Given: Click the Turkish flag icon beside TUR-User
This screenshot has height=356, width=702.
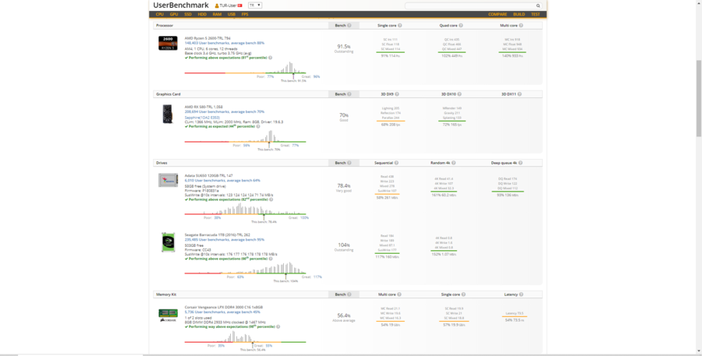Looking at the screenshot, I should point(240,5).
